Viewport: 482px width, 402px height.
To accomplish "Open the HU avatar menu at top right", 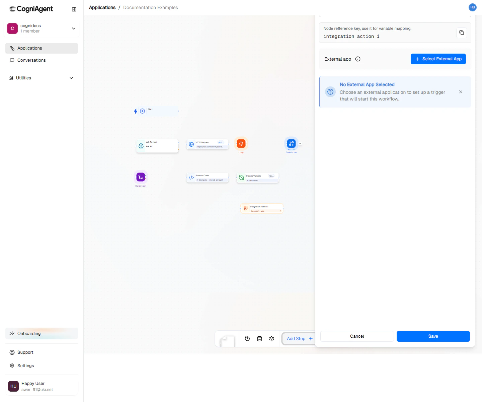I will click(x=473, y=7).
